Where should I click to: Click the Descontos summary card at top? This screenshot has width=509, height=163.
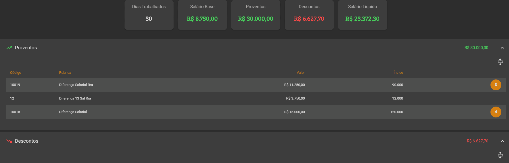[309, 15]
